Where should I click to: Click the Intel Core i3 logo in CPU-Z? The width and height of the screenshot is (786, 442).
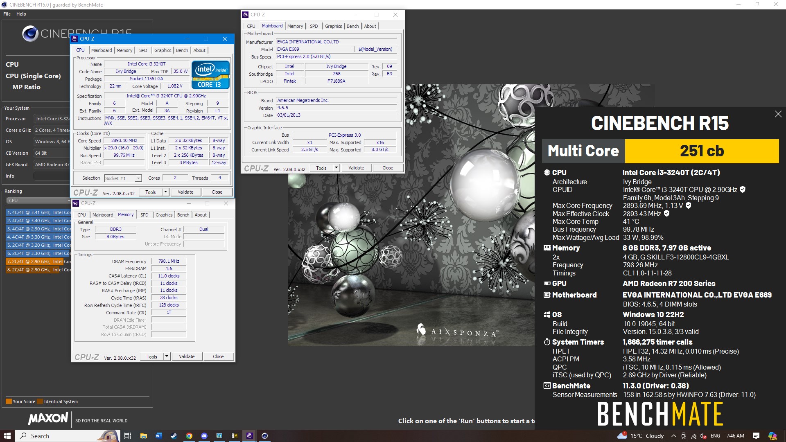click(x=210, y=75)
